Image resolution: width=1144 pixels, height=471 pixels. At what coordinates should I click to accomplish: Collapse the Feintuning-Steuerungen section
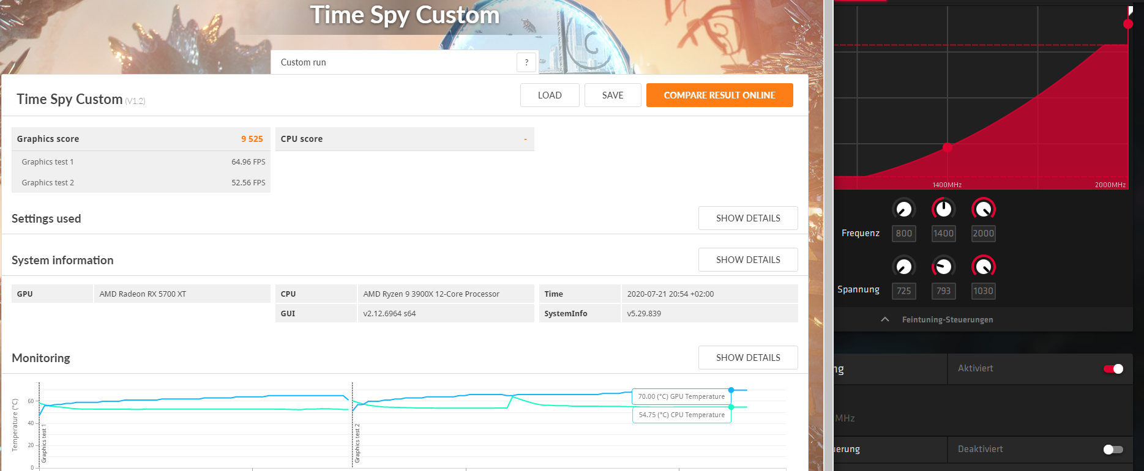tap(885, 319)
